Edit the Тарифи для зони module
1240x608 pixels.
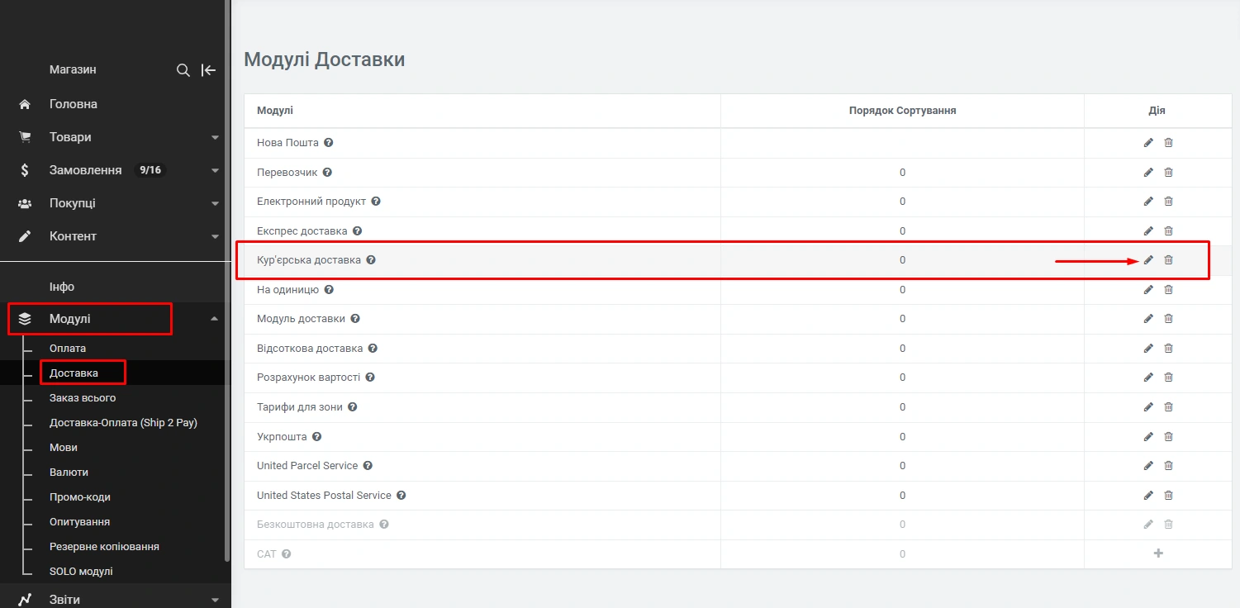(1148, 407)
